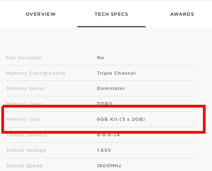Viewport: 212px width, 171px height.
Task: Click the Tested Speed label
Action: (24, 166)
